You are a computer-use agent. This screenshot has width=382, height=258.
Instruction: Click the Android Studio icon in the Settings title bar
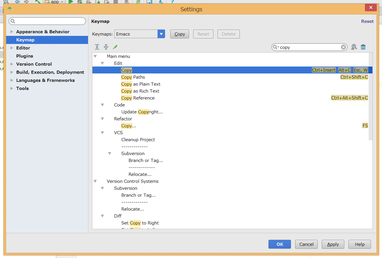(10, 9)
